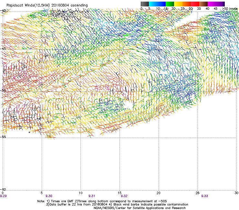Viewport: 239px width, 210px height.
Task: Click the -45 latitude axis label
Action: pyautogui.click(x=3, y=49)
